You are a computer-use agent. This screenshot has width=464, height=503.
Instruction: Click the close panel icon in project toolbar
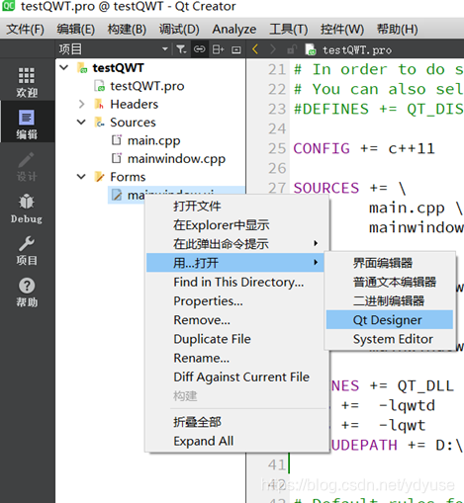point(236,49)
